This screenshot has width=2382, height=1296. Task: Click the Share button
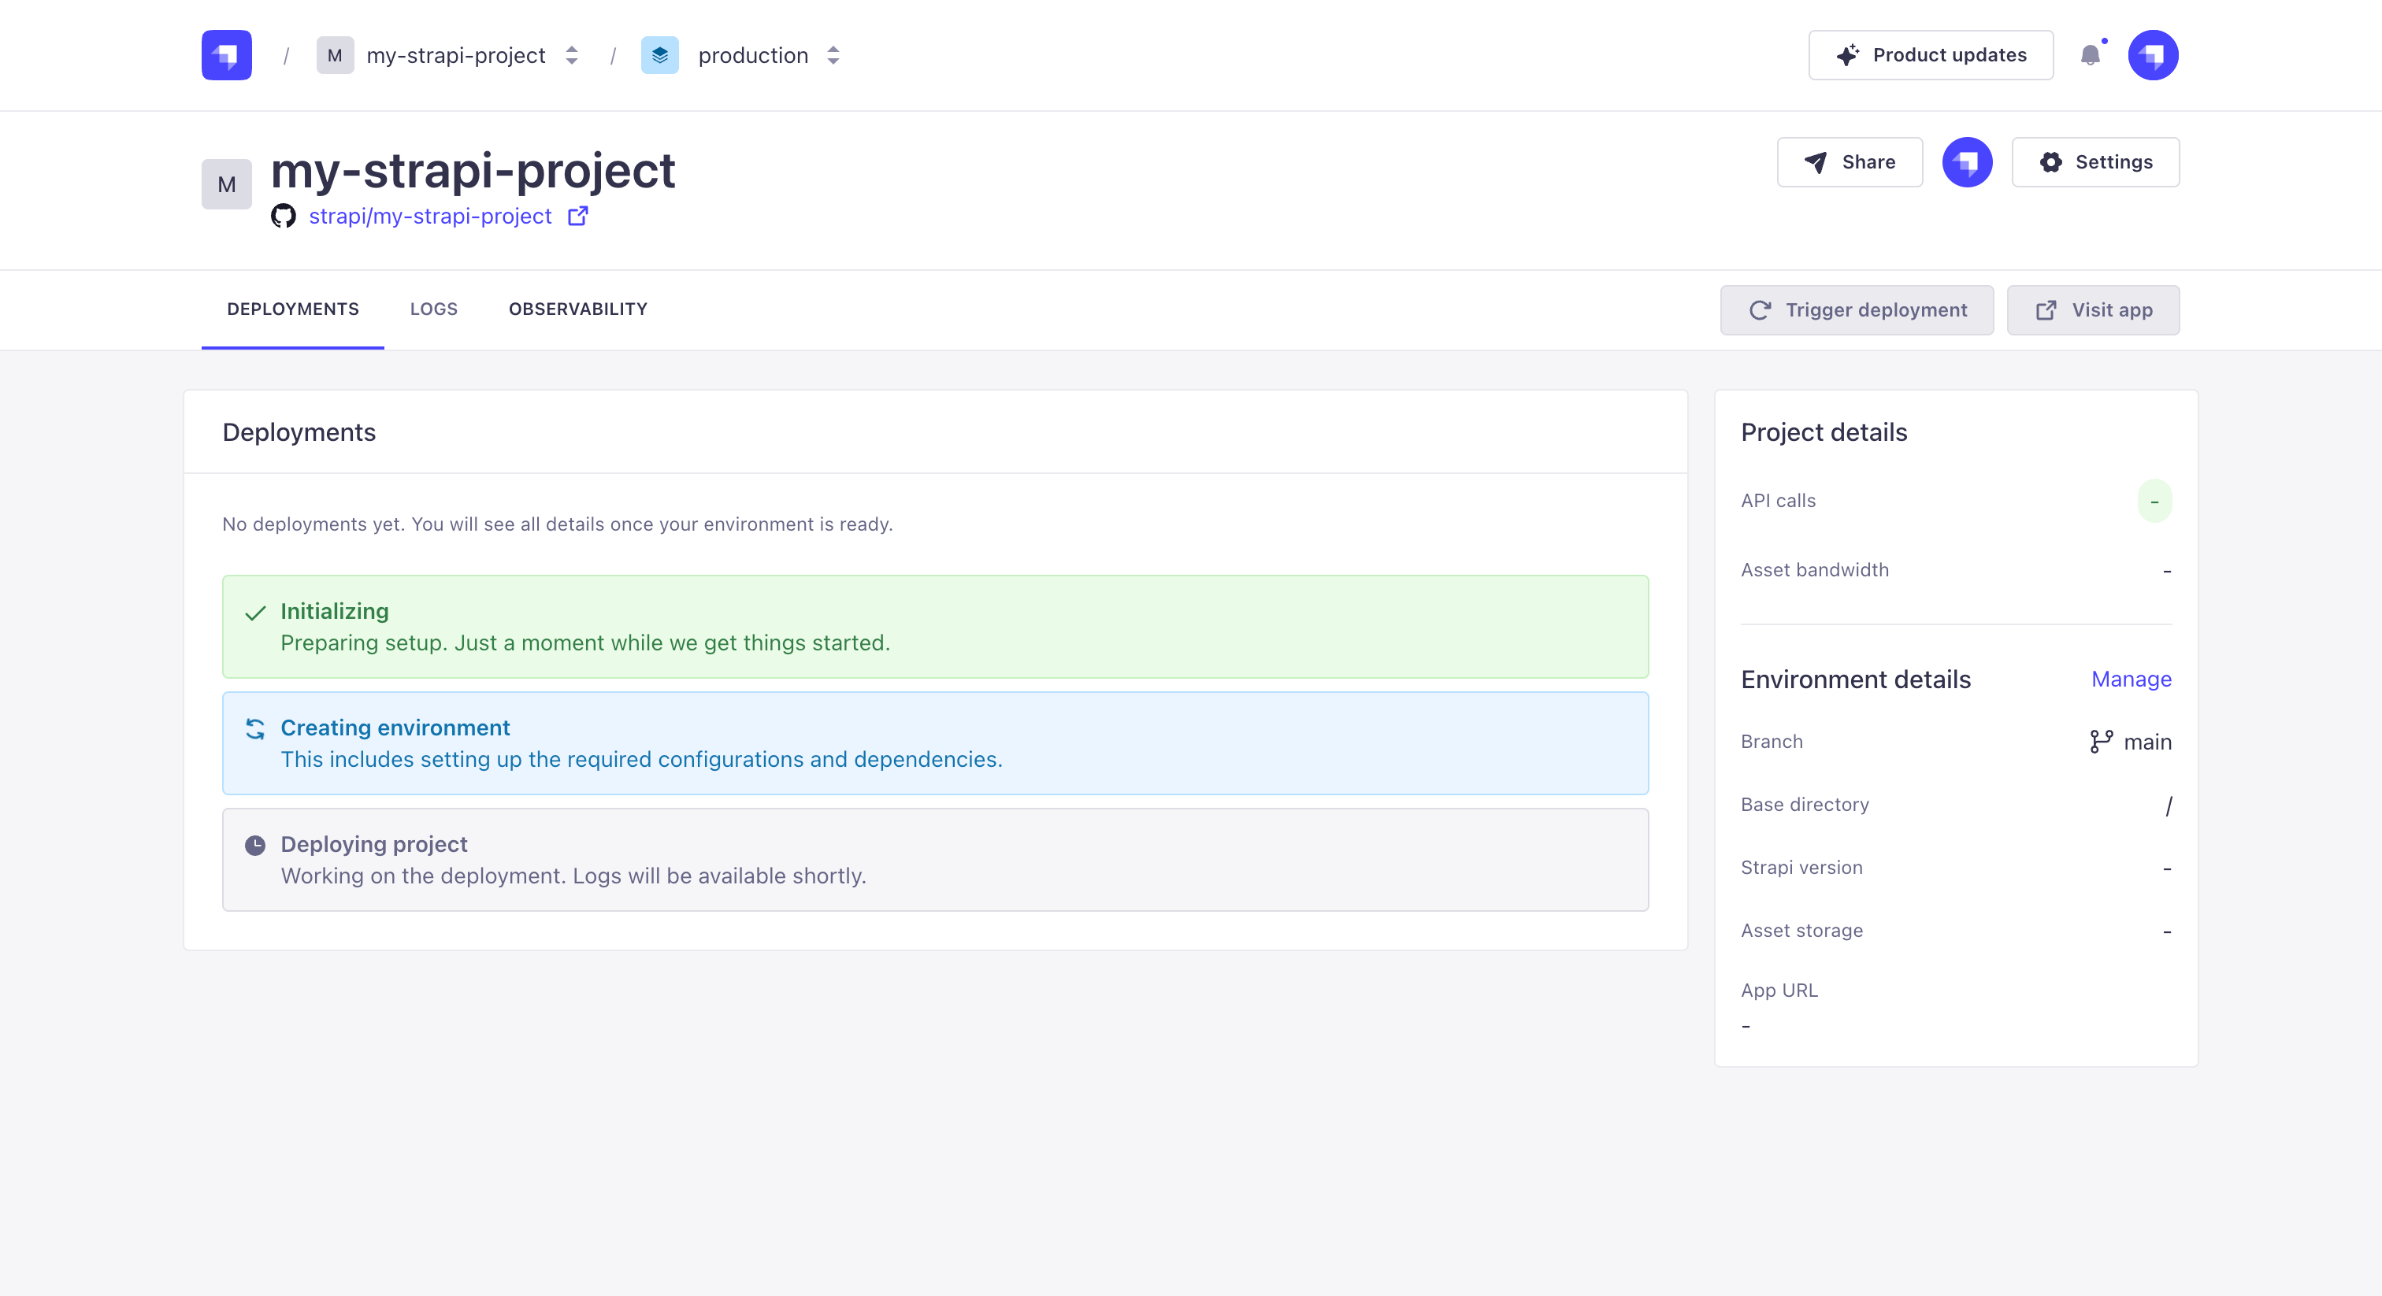tap(1850, 163)
